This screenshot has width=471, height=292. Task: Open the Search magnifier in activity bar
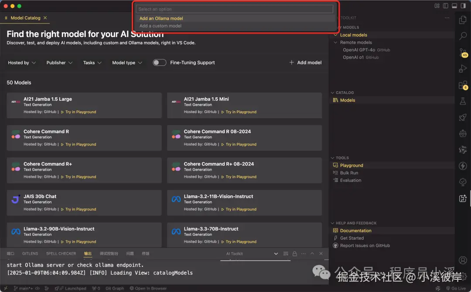[463, 36]
